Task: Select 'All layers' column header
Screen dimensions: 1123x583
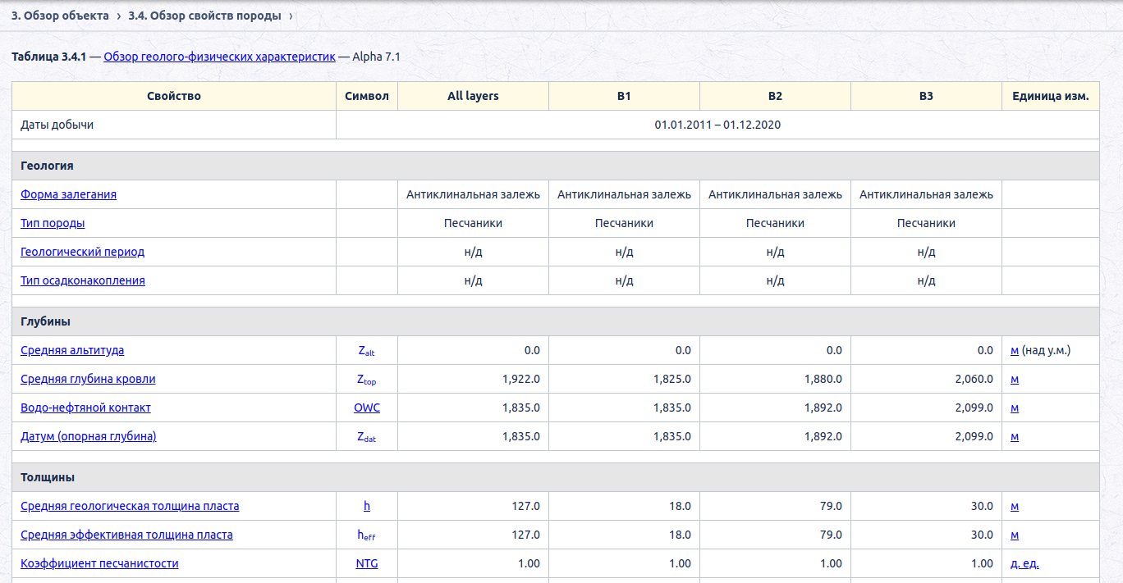Action: [473, 96]
